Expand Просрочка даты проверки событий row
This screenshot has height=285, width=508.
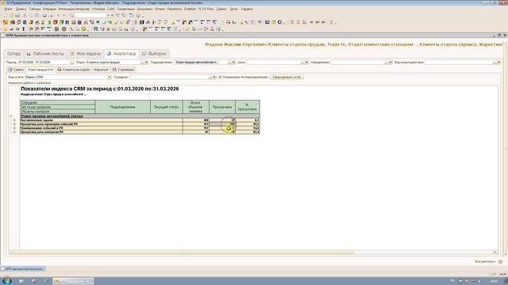coord(14,124)
